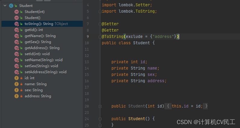This screenshot has height=128, width=240.
Task: Collapse the Student class tree node
Action: coord(5,6)
